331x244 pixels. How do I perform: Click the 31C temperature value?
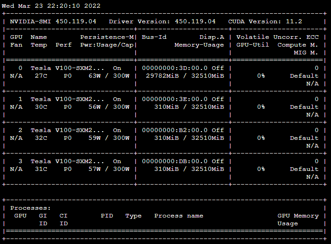click(x=41, y=169)
